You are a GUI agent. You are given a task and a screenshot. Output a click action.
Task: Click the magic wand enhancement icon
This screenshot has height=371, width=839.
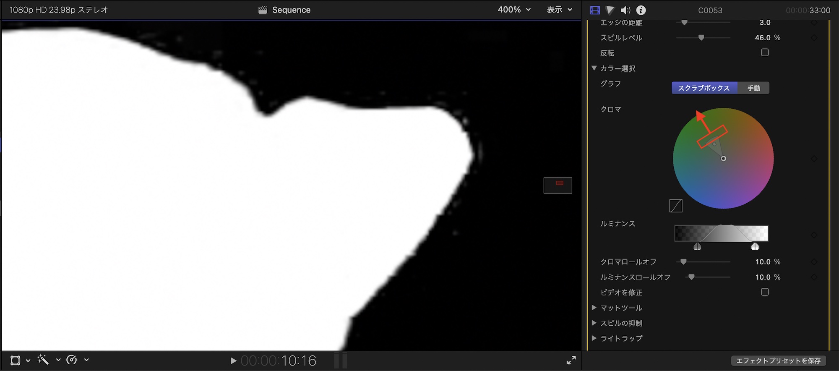click(x=43, y=360)
